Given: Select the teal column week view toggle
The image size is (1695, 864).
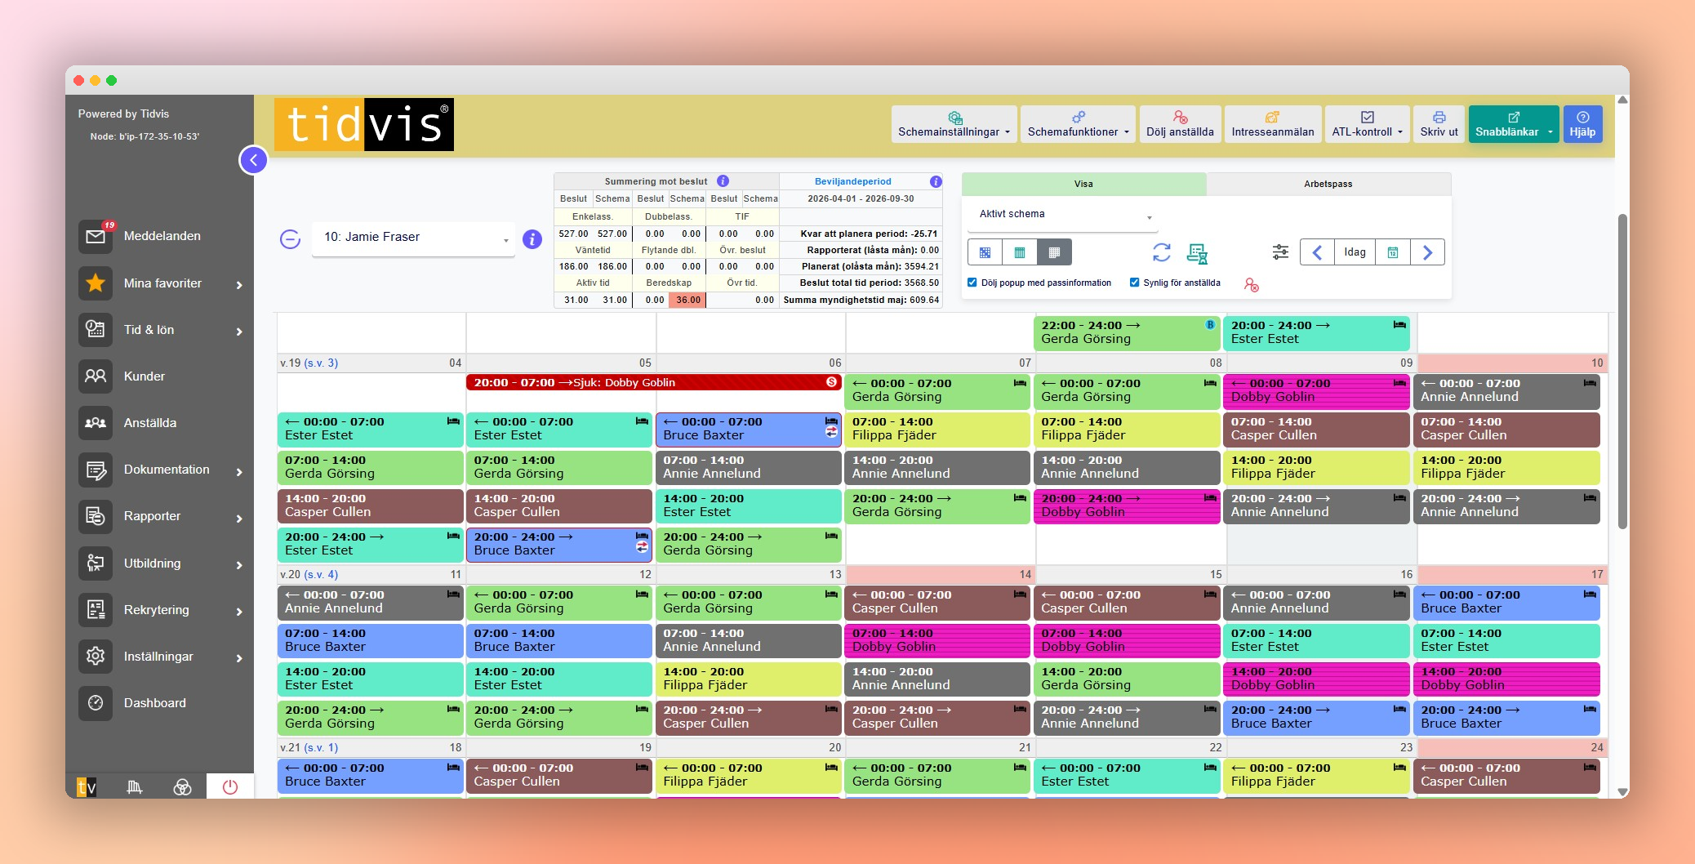Looking at the screenshot, I should [x=1020, y=252].
